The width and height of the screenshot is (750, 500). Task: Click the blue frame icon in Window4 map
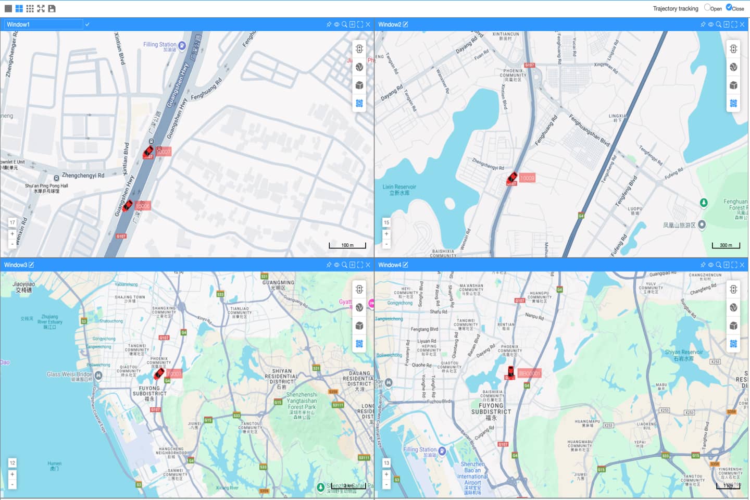[x=733, y=344]
